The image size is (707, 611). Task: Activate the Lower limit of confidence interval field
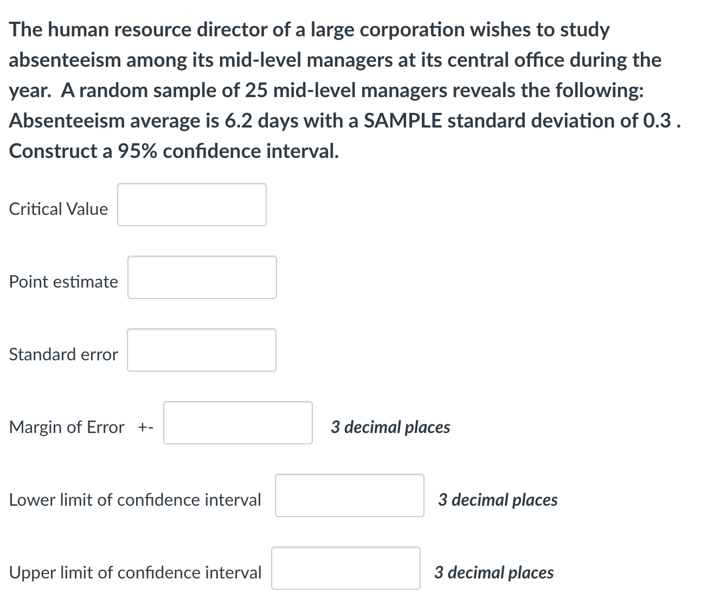coord(350,495)
